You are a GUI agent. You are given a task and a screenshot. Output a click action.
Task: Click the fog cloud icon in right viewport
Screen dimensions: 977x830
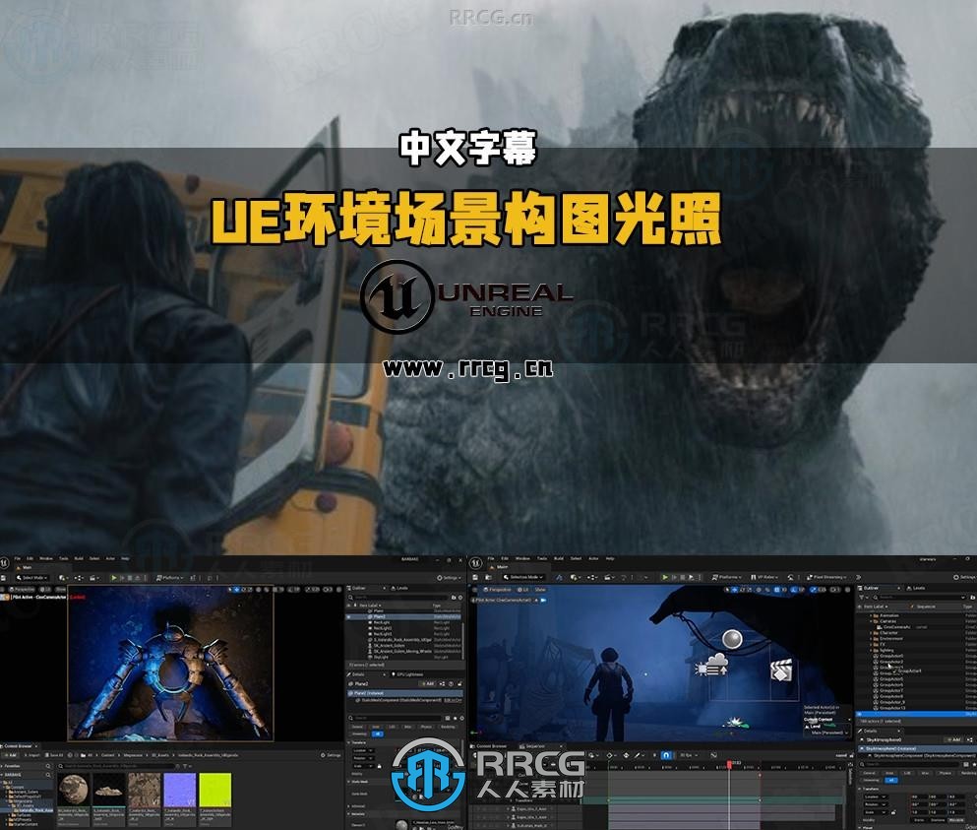click(x=711, y=666)
